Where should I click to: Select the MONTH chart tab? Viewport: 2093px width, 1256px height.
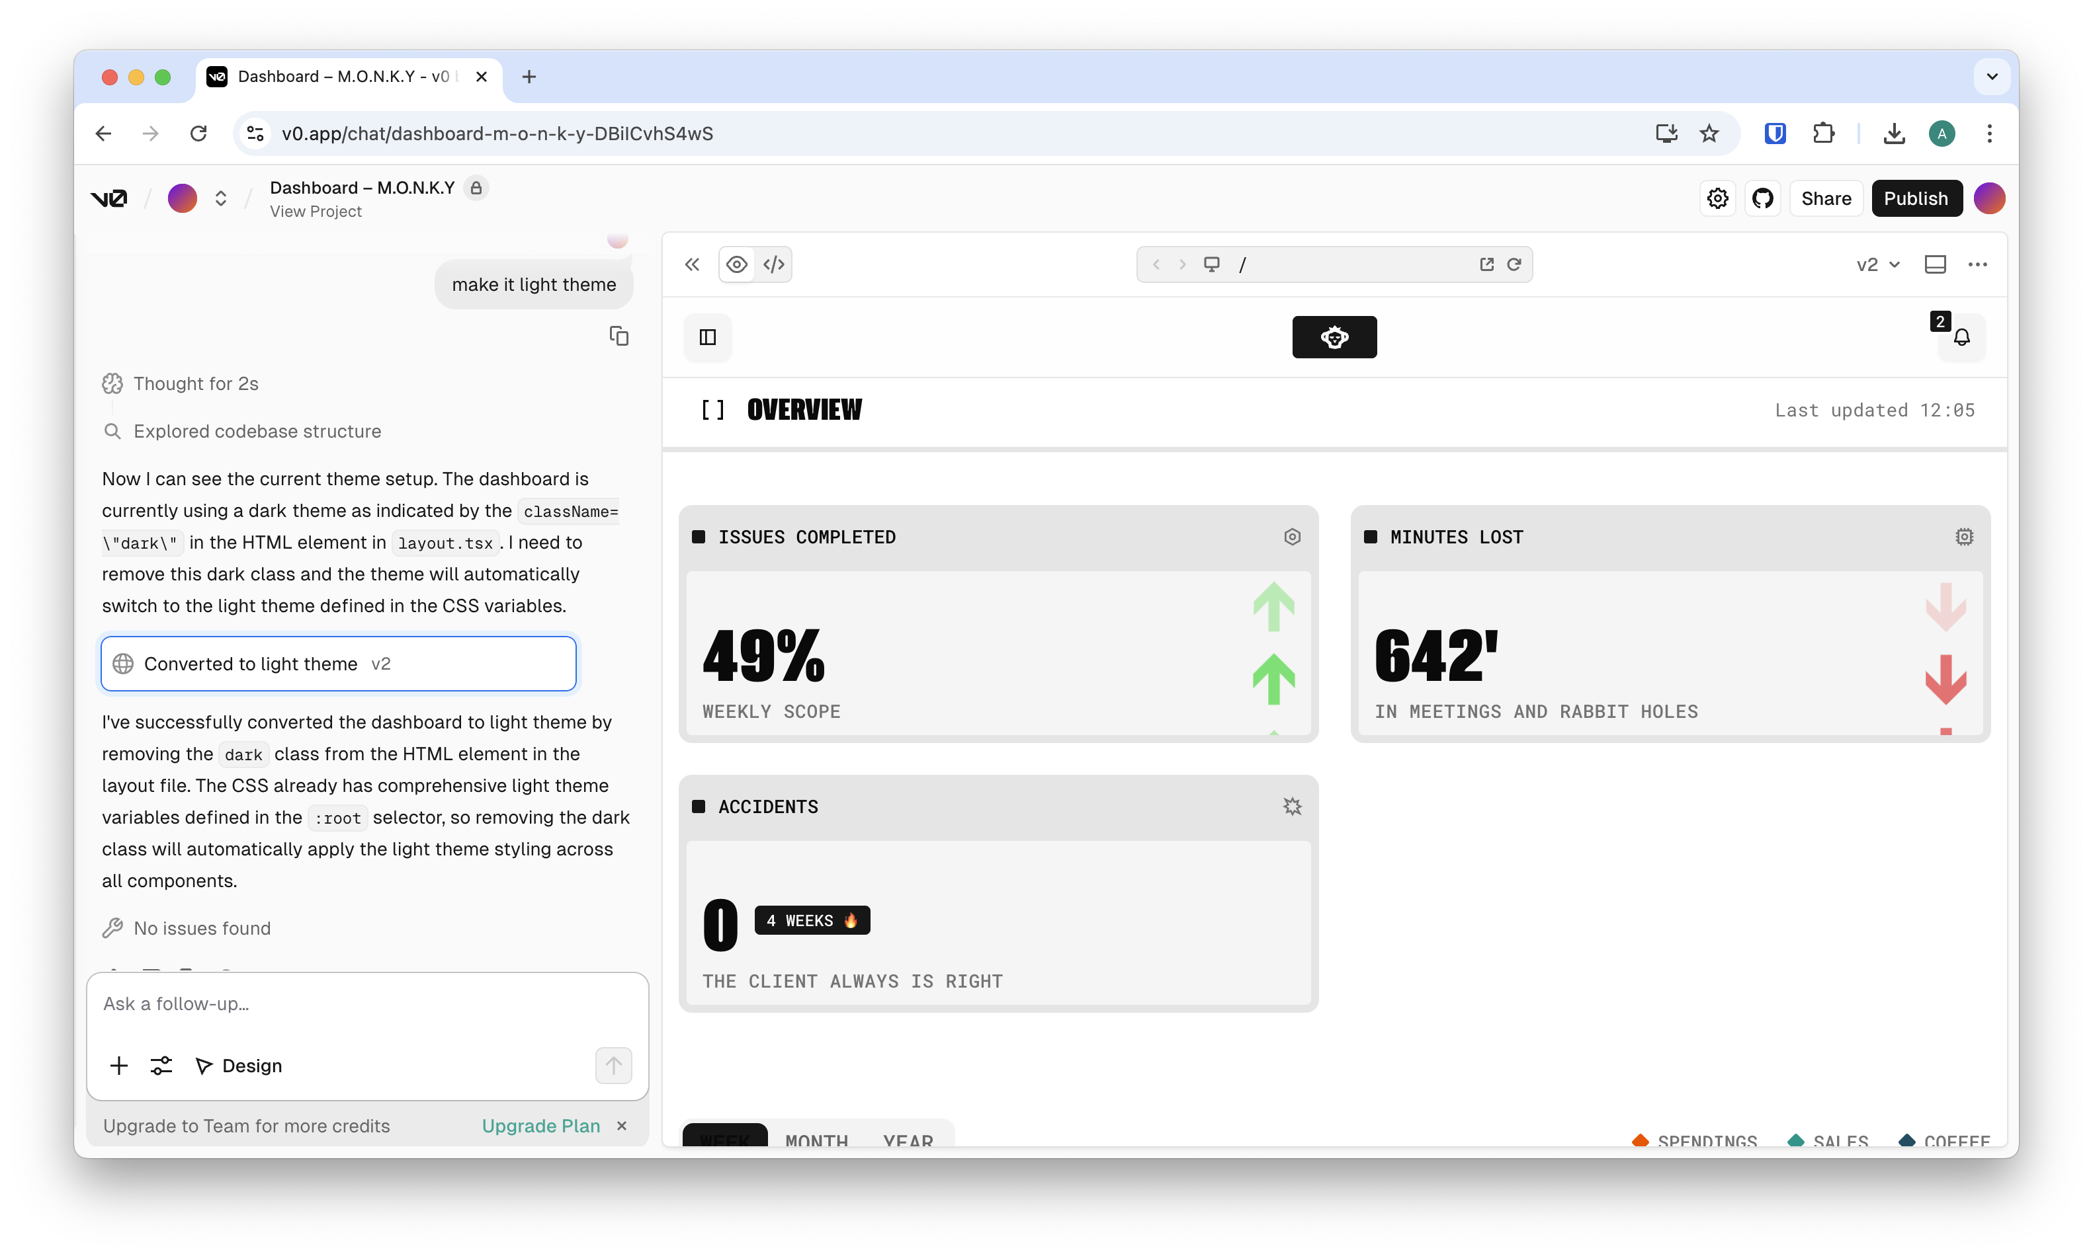816,1139
